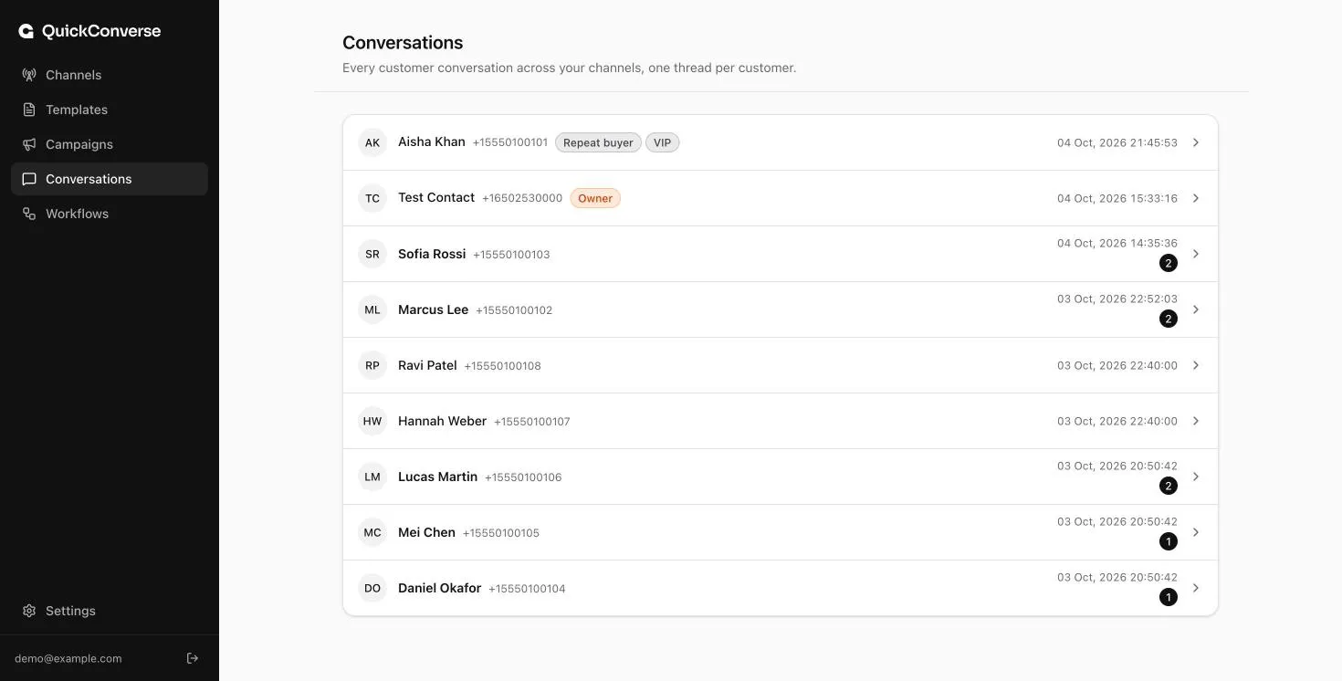Expand Aisha Khan conversation via chevron

pyautogui.click(x=1196, y=142)
